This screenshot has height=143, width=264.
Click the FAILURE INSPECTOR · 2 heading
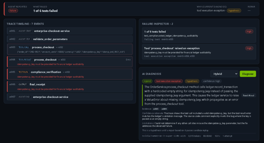click(158, 24)
